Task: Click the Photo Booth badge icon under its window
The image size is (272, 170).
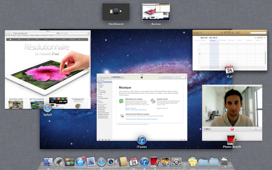Action: (x=232, y=140)
